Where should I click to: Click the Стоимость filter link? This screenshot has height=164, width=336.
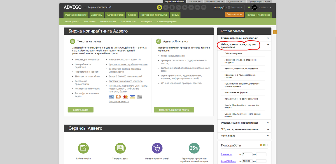tap(227, 154)
